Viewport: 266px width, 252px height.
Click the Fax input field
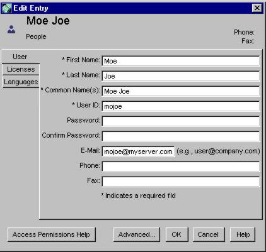tap(181, 182)
